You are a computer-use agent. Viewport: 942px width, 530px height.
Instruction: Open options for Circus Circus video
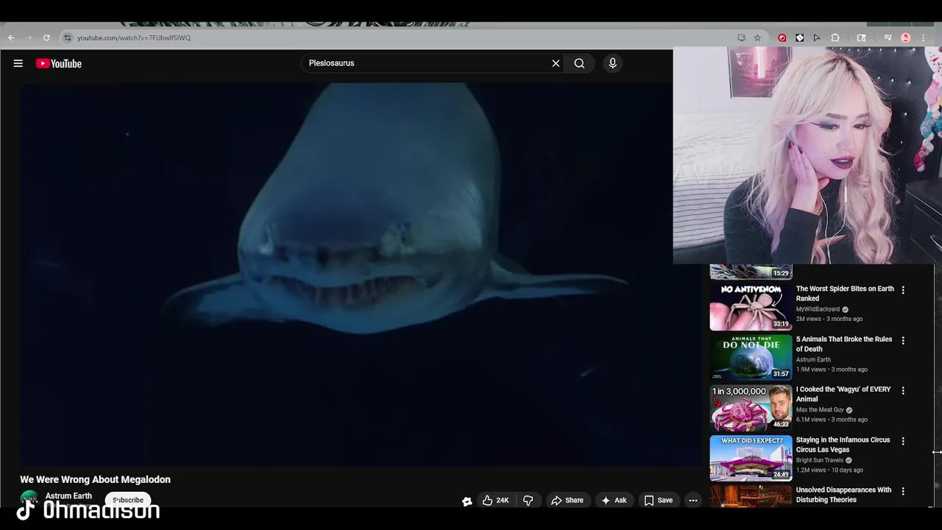pos(903,441)
